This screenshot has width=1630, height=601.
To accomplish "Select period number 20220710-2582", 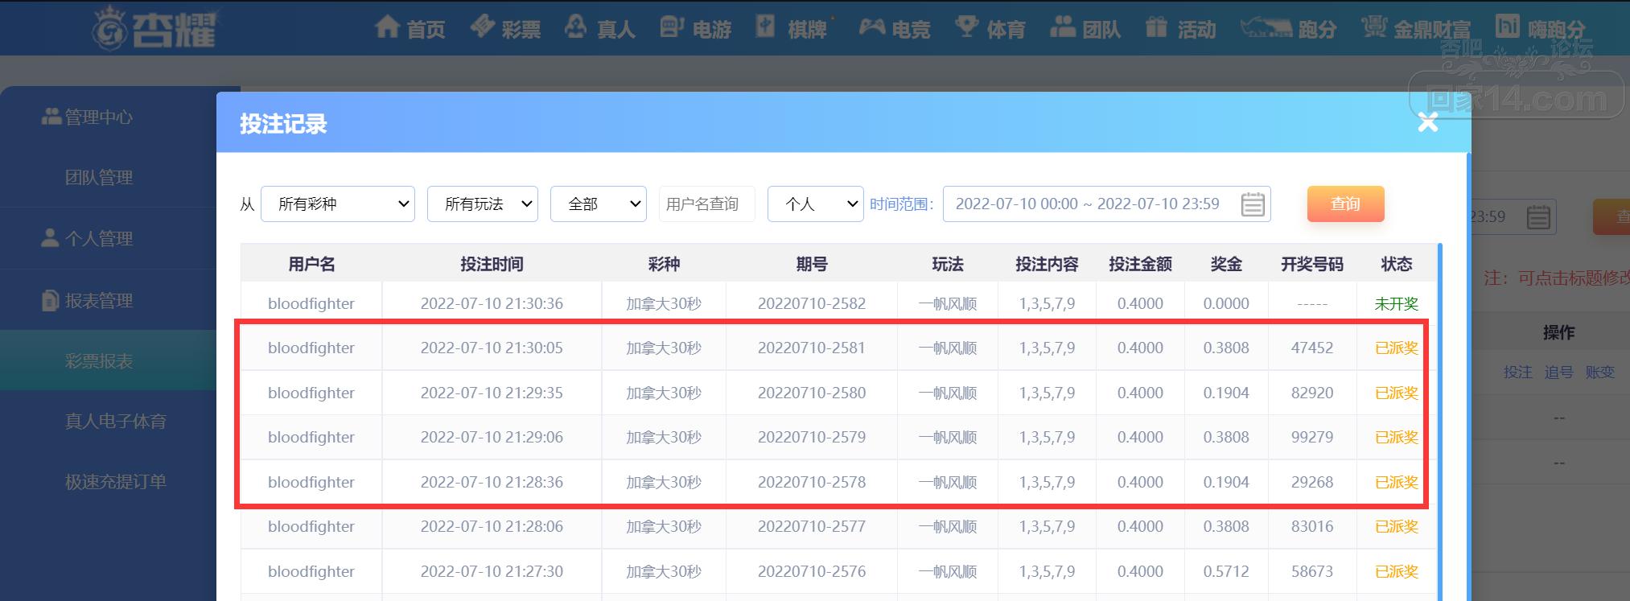I will (x=812, y=303).
